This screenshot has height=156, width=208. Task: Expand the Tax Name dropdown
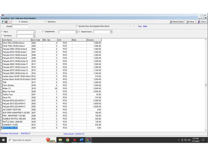pos(34,36)
